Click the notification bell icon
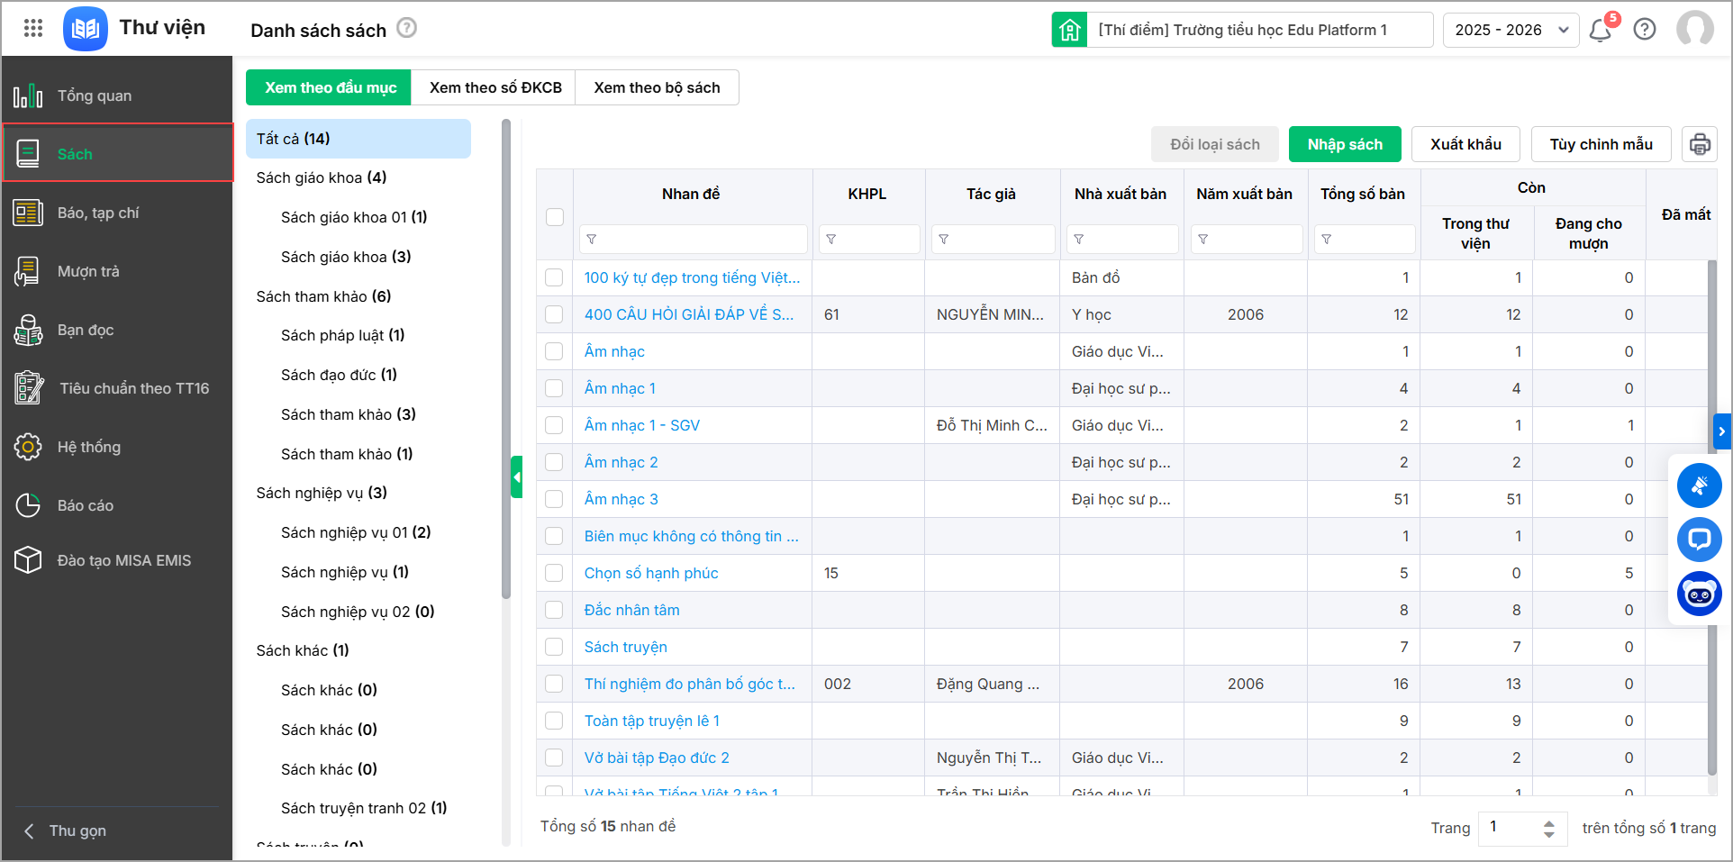Viewport: 1733px width, 862px height. tap(1600, 30)
